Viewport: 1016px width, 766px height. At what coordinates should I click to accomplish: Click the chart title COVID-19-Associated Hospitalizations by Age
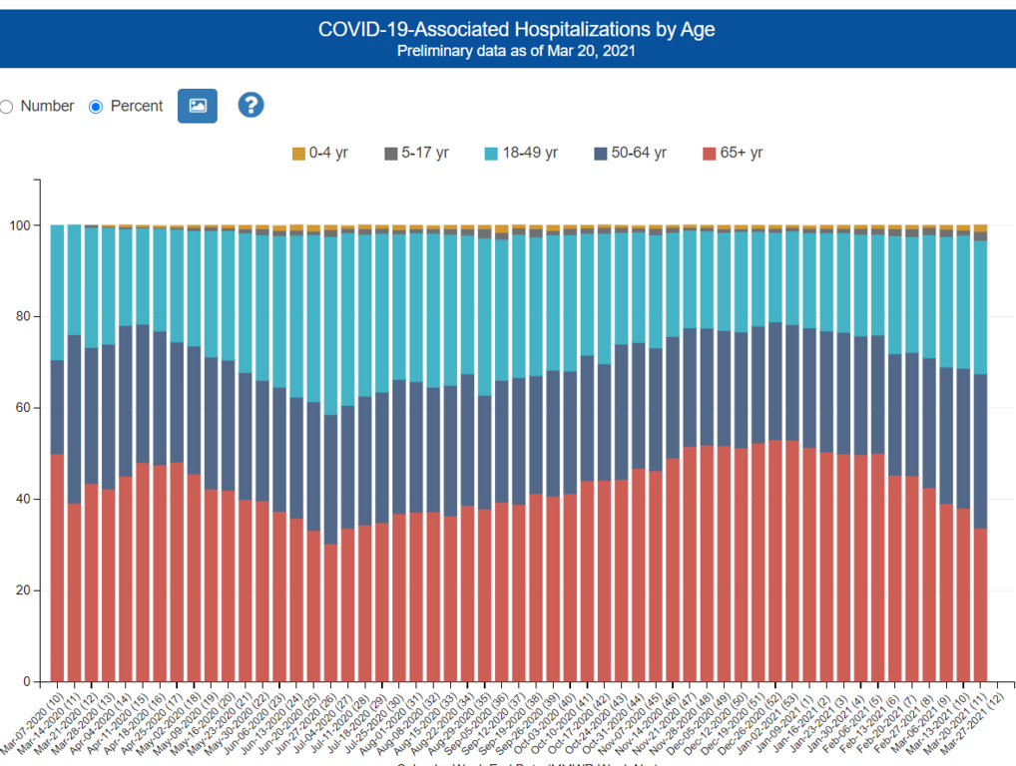(516, 29)
